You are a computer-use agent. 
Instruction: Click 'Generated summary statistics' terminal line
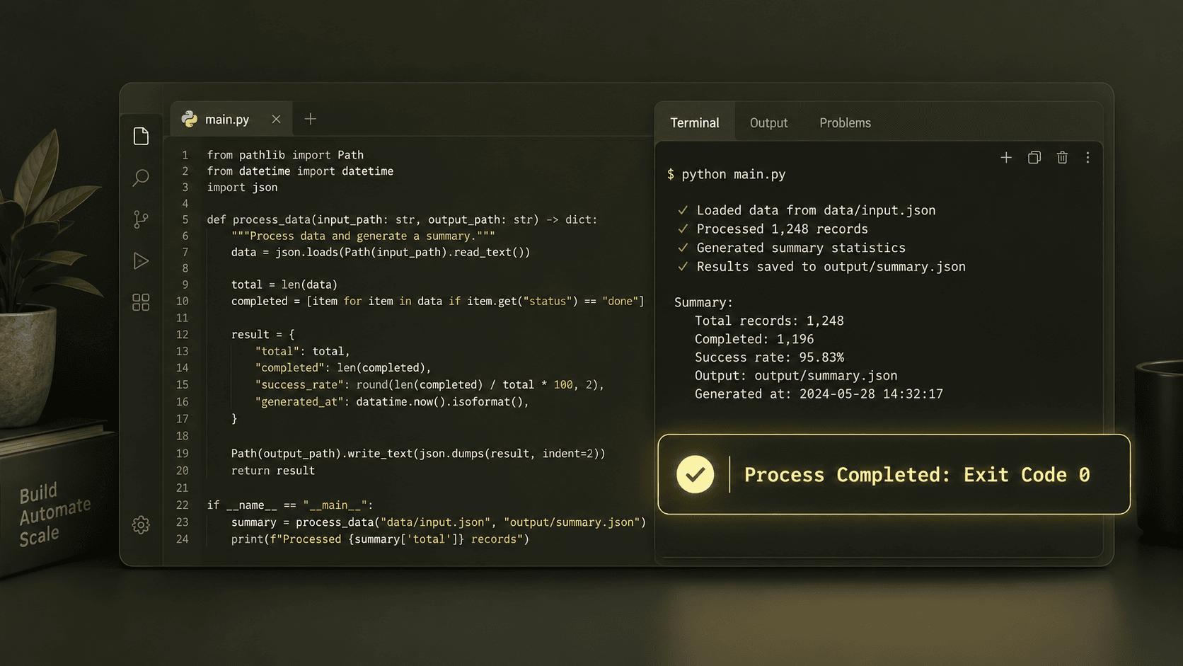coord(801,248)
